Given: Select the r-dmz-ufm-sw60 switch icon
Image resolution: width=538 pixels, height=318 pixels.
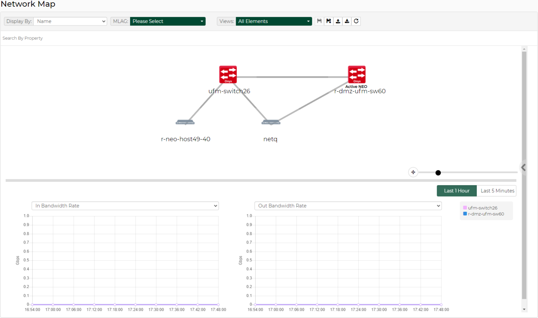Looking at the screenshot, I should tap(357, 74).
